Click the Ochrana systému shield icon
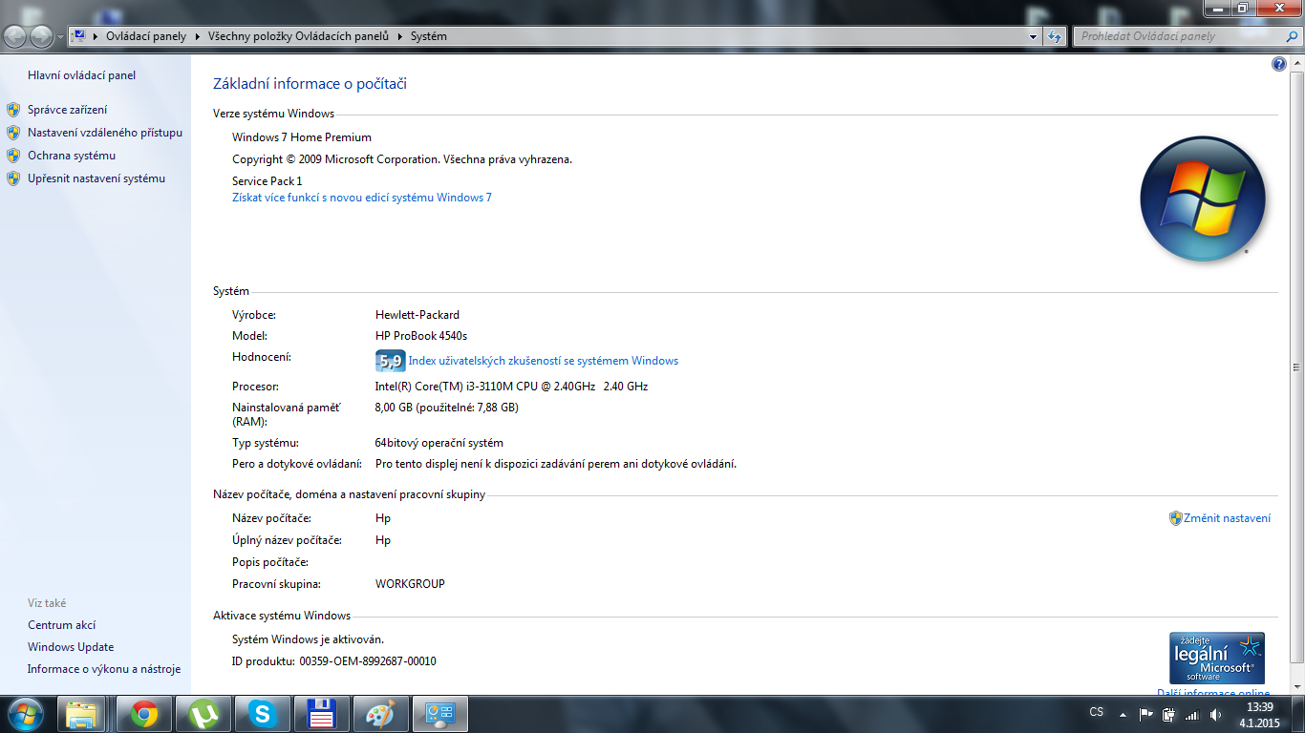This screenshot has width=1305, height=733. [x=13, y=156]
